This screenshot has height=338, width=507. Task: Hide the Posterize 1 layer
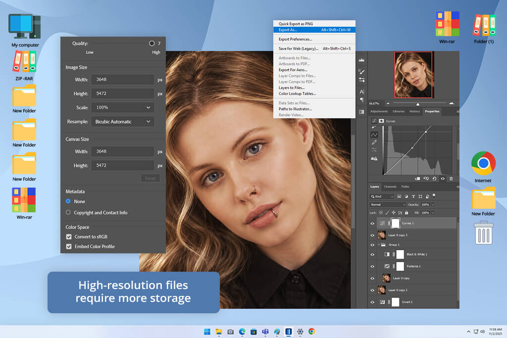[372, 266]
